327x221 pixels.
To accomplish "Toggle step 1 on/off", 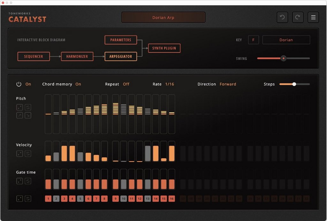I will [x=48, y=198].
